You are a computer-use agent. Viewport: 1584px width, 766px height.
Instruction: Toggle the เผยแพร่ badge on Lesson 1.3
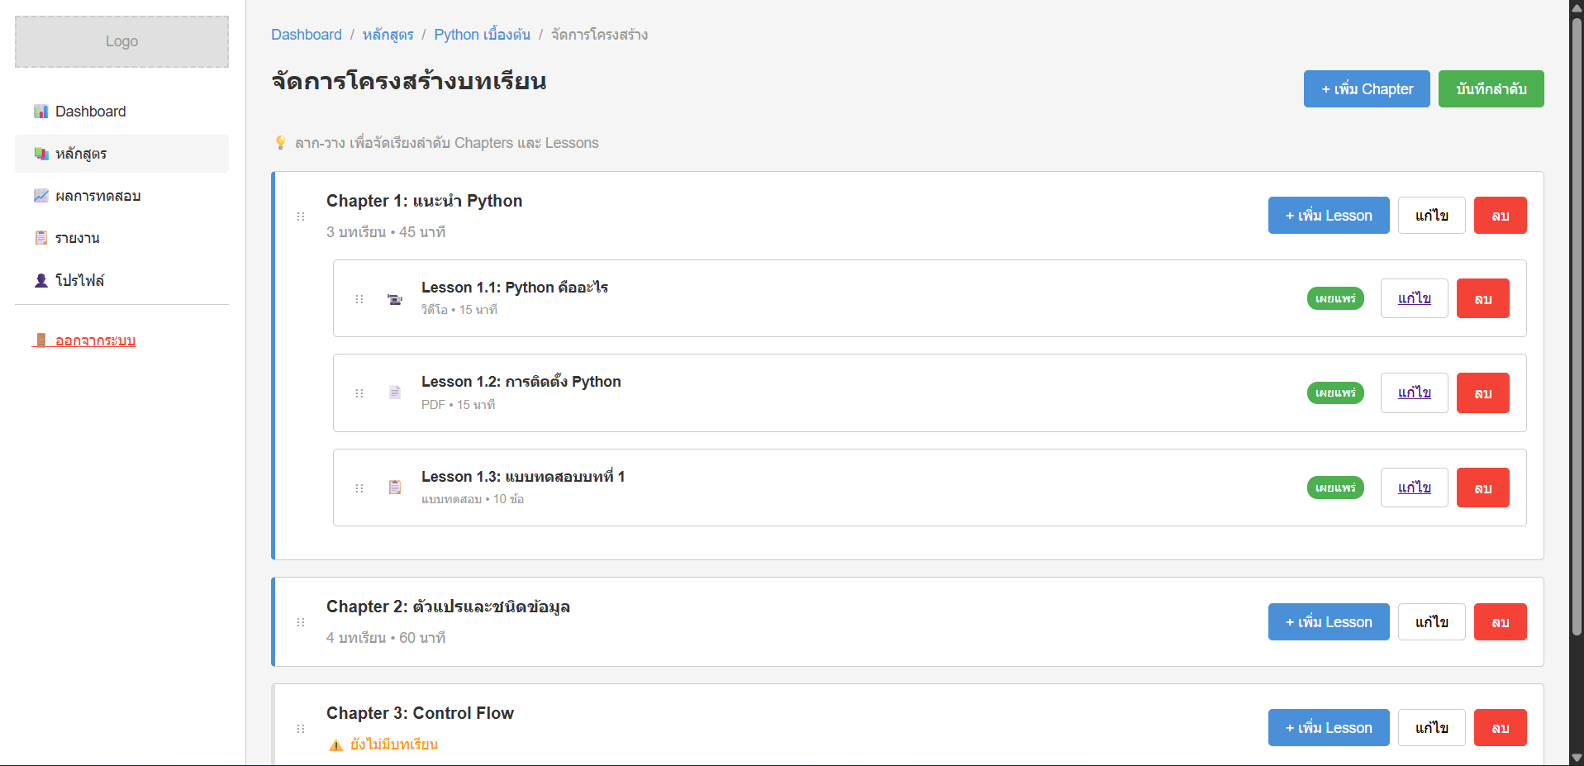point(1335,487)
